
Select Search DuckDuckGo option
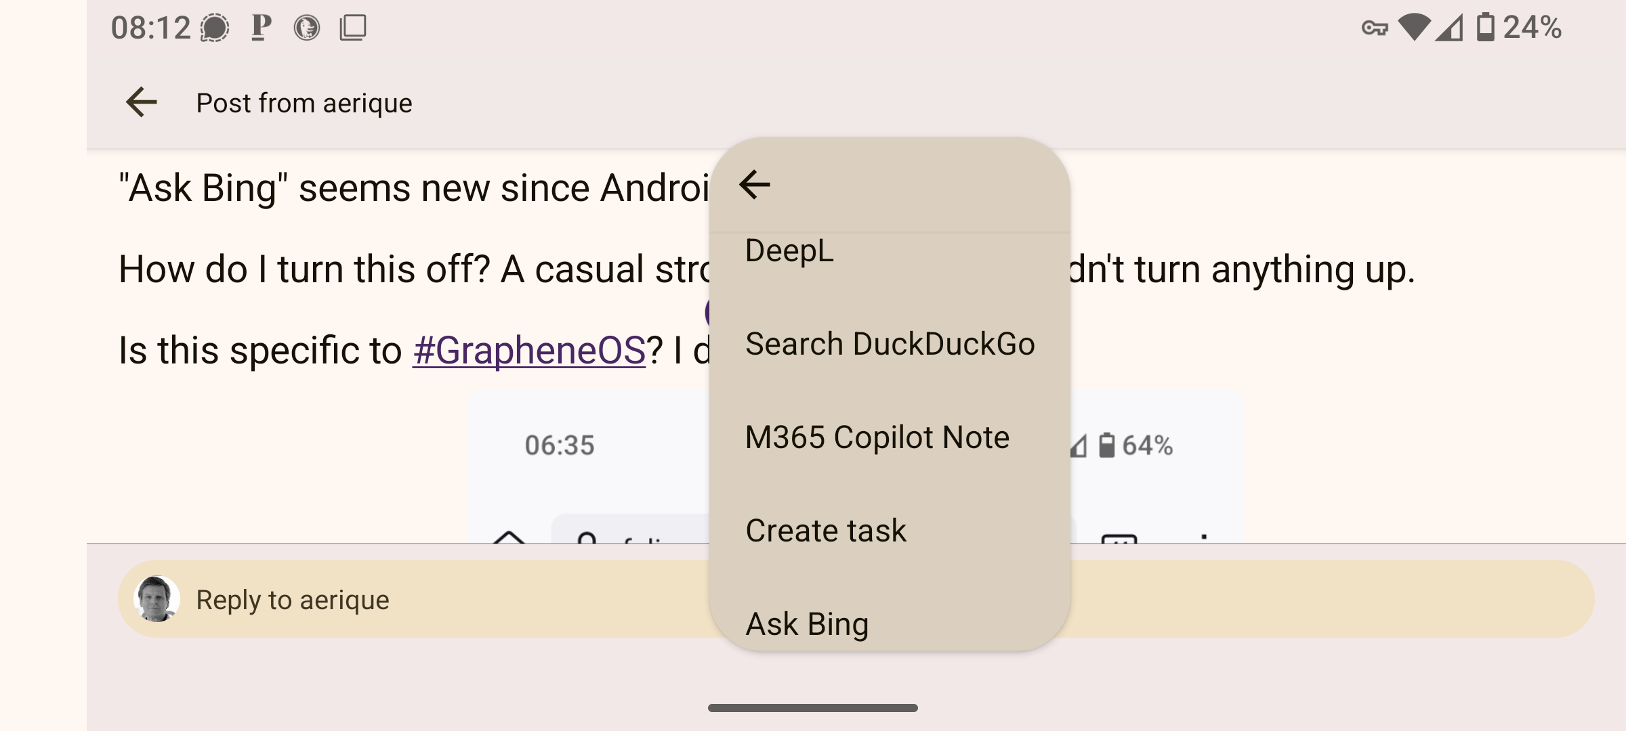point(889,344)
